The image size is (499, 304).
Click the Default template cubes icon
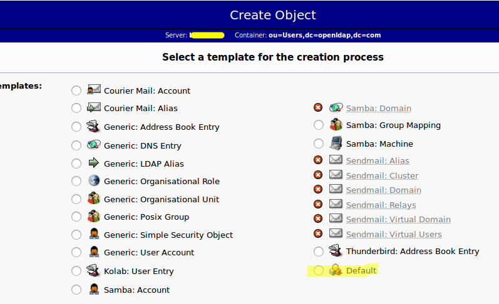coord(336,270)
